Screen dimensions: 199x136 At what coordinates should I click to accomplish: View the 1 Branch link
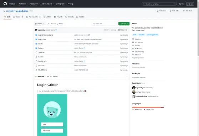(51, 24)
